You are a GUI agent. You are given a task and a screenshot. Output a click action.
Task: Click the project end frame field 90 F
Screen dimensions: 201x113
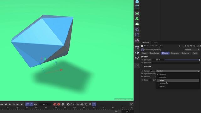[x=128, y=111]
